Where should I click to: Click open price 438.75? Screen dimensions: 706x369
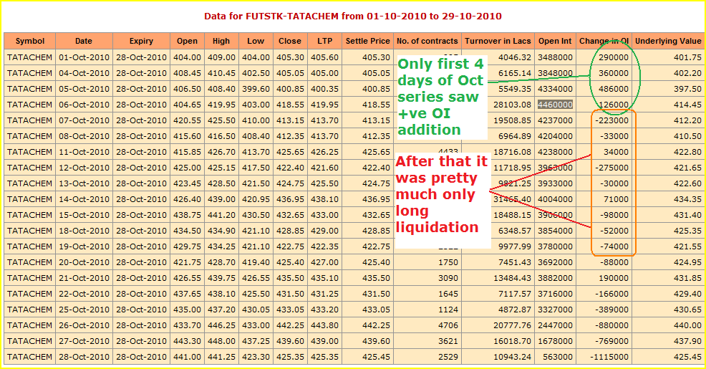(188, 215)
